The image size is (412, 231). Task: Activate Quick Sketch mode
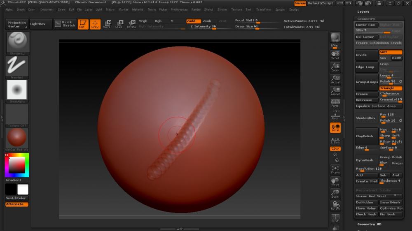click(x=65, y=24)
